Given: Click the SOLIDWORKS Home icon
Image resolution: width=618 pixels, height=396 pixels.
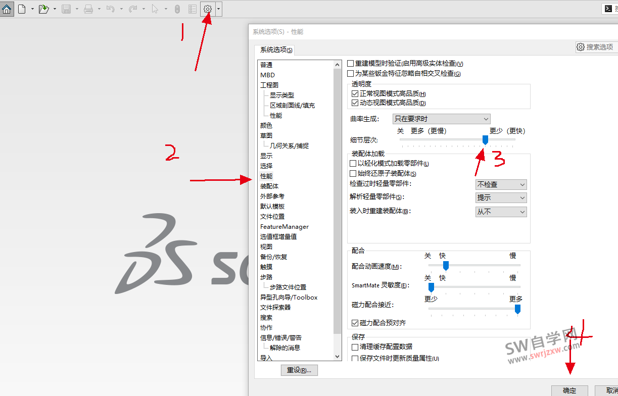Looking at the screenshot, I should 7,9.
